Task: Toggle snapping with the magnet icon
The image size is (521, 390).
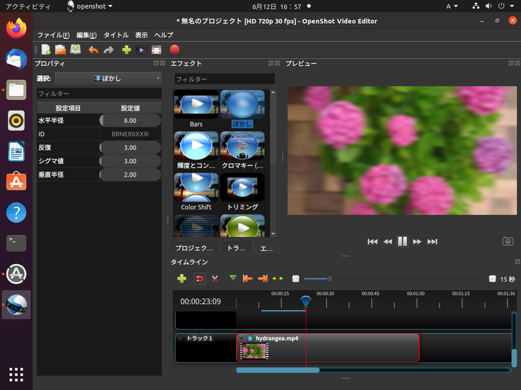Action: pos(200,279)
